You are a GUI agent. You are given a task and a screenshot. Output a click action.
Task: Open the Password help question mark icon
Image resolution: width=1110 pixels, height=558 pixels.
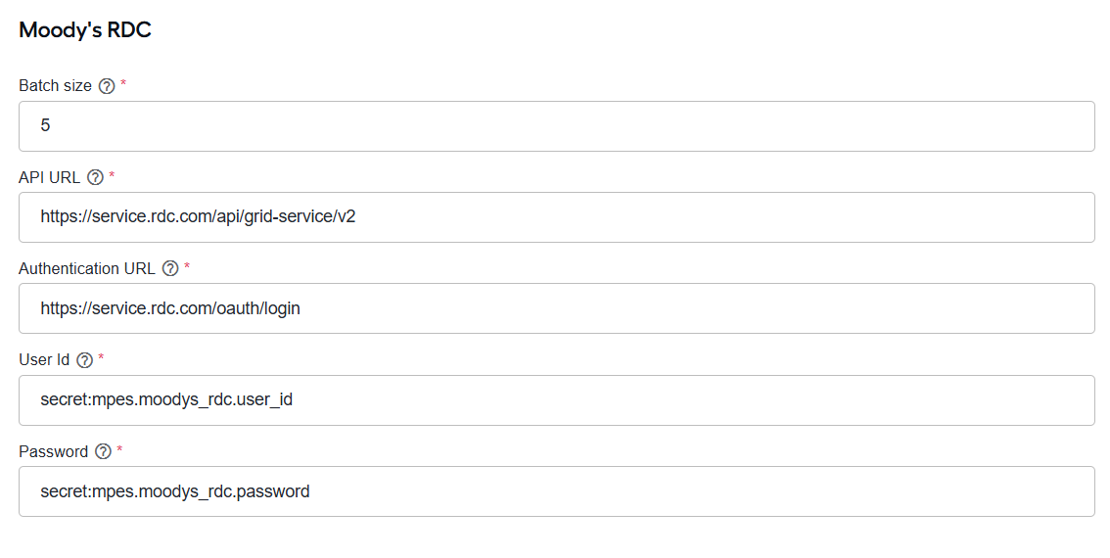(x=104, y=451)
